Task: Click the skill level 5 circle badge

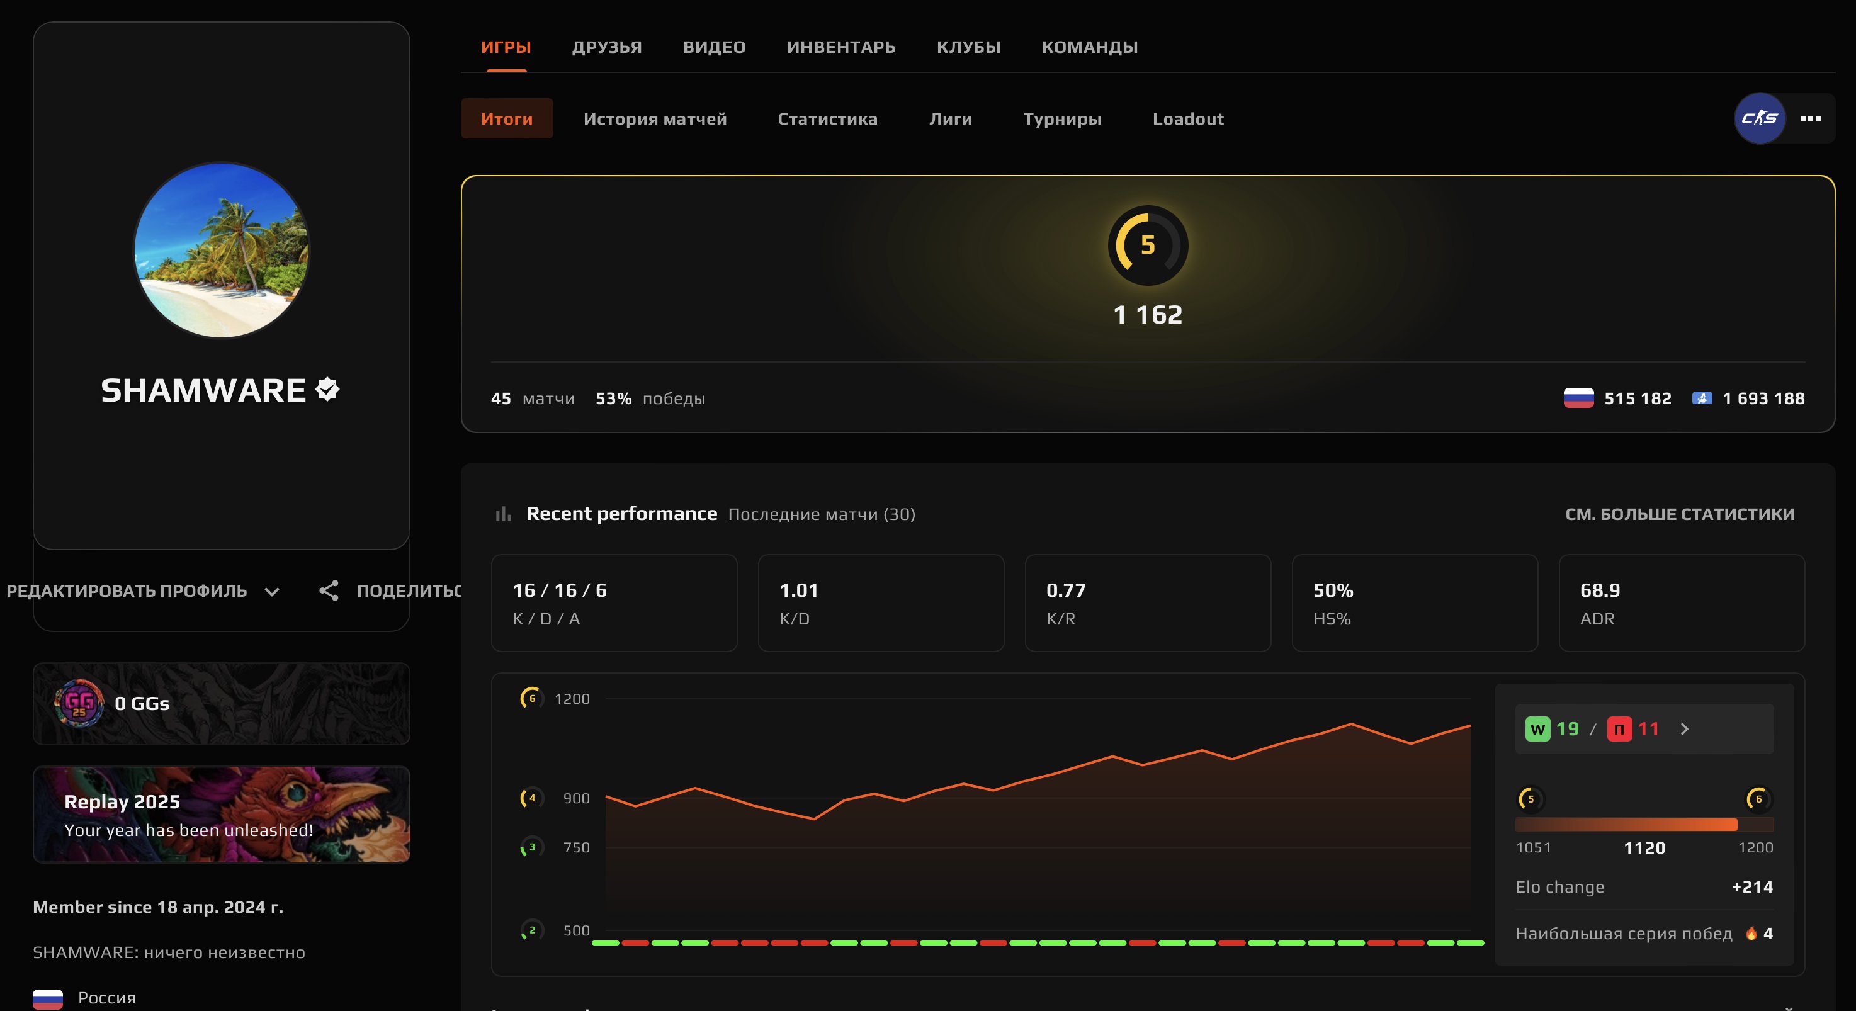Action: [x=1147, y=245]
